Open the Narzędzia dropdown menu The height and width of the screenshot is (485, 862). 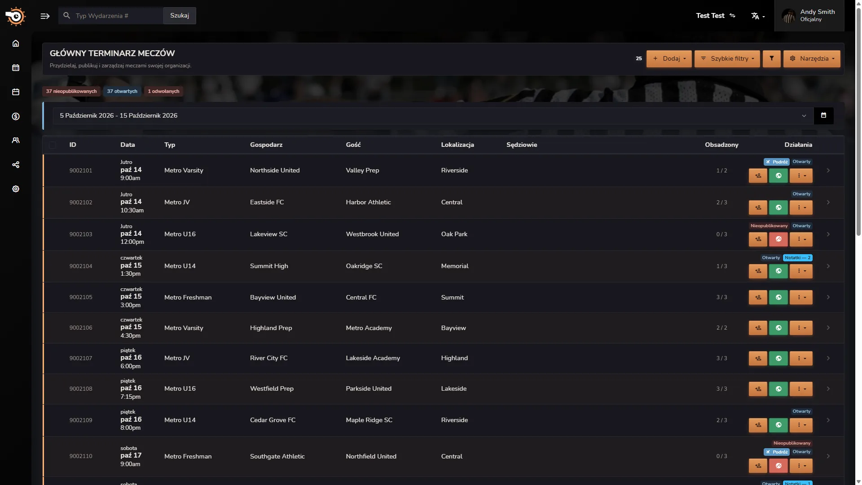812,59
